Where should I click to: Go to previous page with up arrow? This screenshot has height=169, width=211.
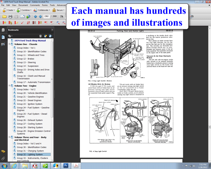[x=35, y=17]
